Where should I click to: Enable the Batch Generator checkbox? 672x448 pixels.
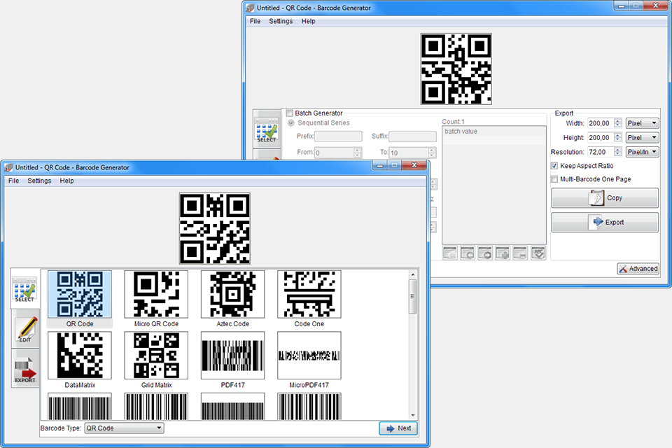[x=289, y=113]
